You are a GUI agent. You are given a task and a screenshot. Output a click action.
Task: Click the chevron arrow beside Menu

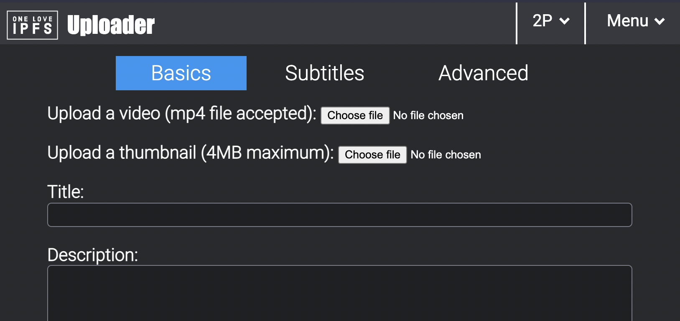[x=660, y=21]
